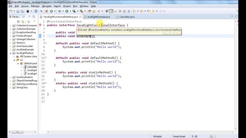Click the Open Task folder icon
Screen dimensions: 246x138
click(94, 11)
